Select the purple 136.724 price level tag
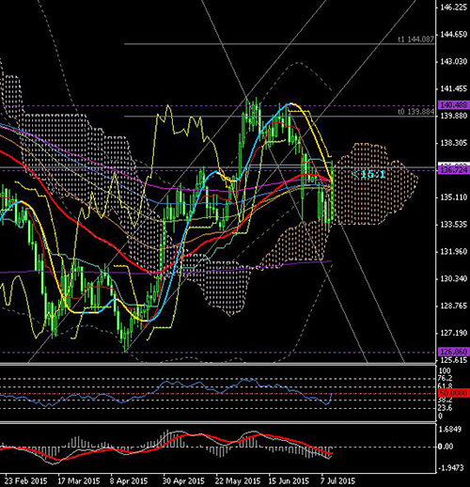Screen dimensions: 470x487 click(x=454, y=170)
